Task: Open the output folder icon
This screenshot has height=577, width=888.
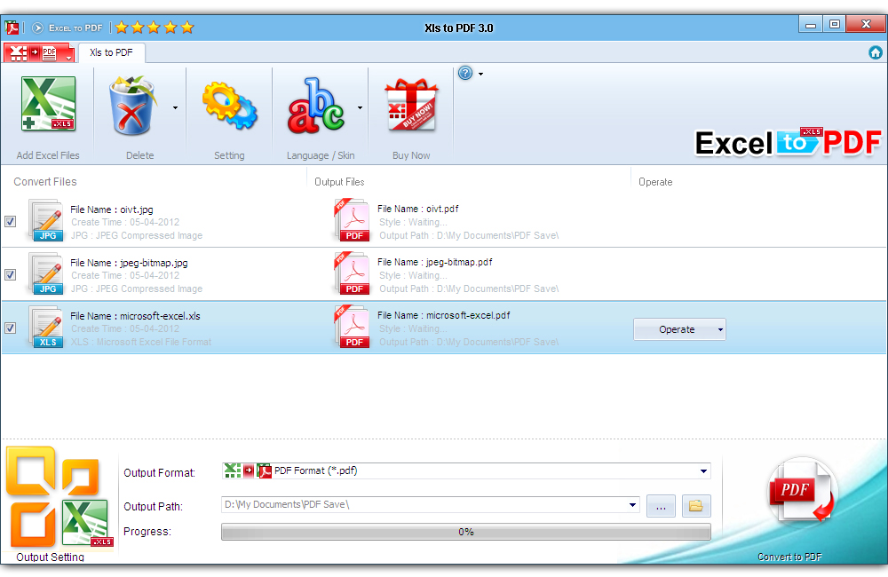Action: (x=696, y=506)
